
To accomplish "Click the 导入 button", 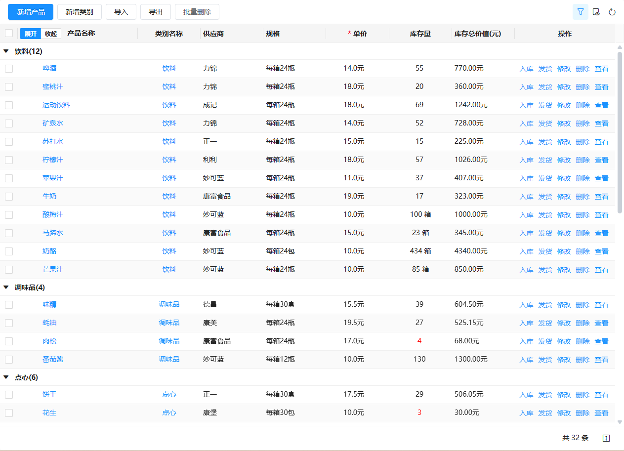I will point(121,12).
